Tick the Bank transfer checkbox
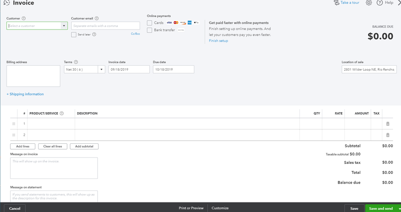 149,30
